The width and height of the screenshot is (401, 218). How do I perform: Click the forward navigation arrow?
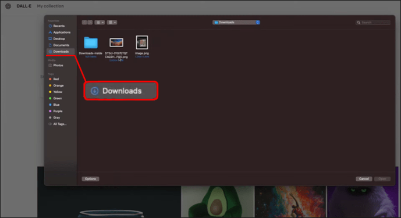coord(90,22)
